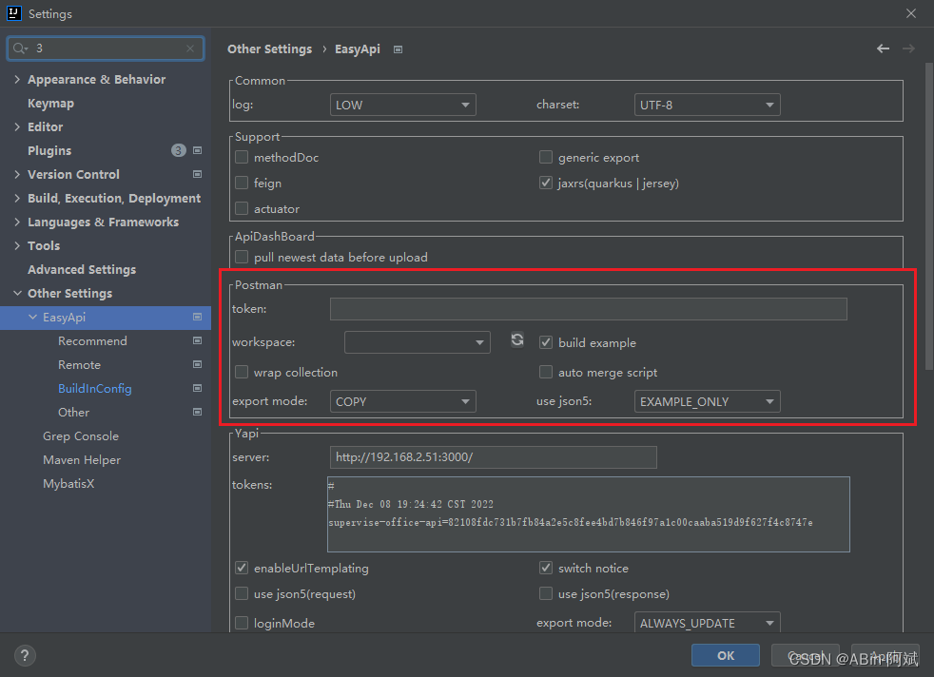This screenshot has height=677, width=934.
Task: Uncheck the build example checkbox
Action: coord(546,342)
